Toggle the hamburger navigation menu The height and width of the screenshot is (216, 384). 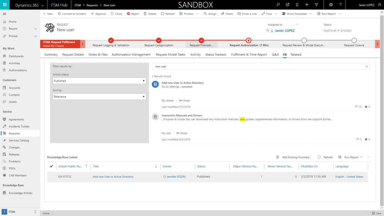[x=4, y=14]
